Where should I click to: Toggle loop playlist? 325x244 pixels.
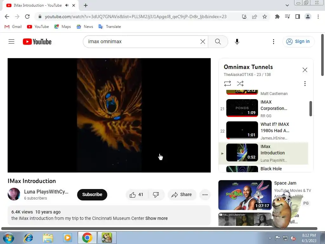[227, 84]
